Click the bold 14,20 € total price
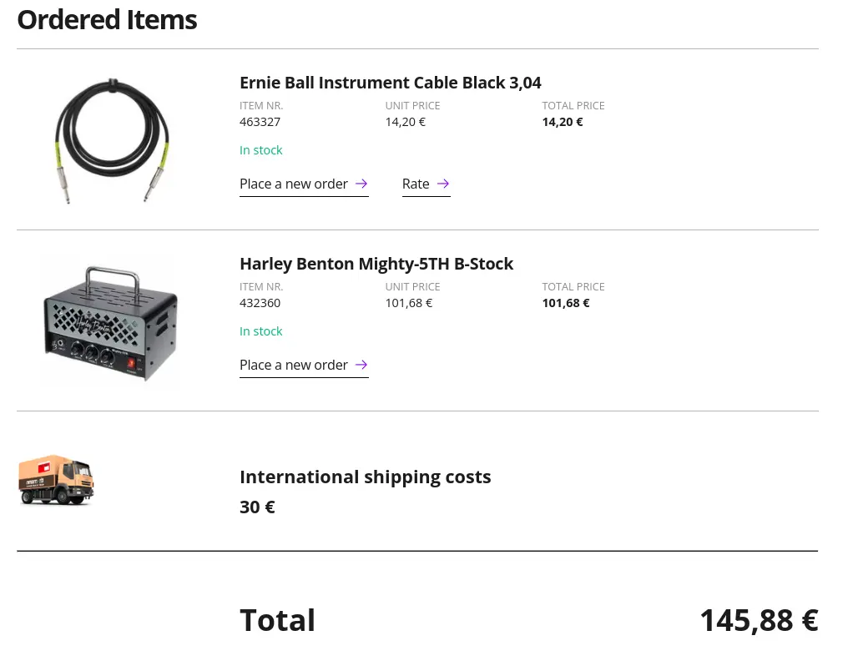Image resolution: width=853 pixels, height=671 pixels. tap(563, 122)
